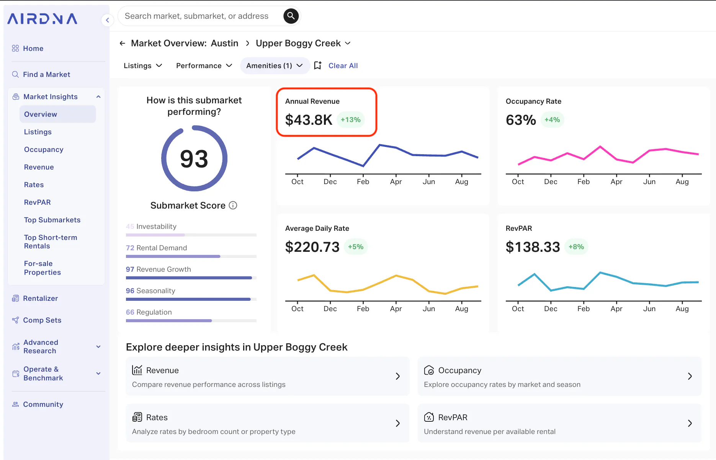Click the +4% occupancy change badge

click(552, 120)
